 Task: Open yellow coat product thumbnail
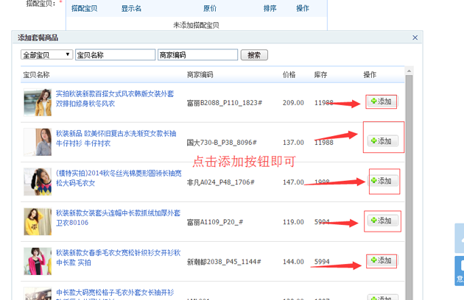tap(37, 103)
